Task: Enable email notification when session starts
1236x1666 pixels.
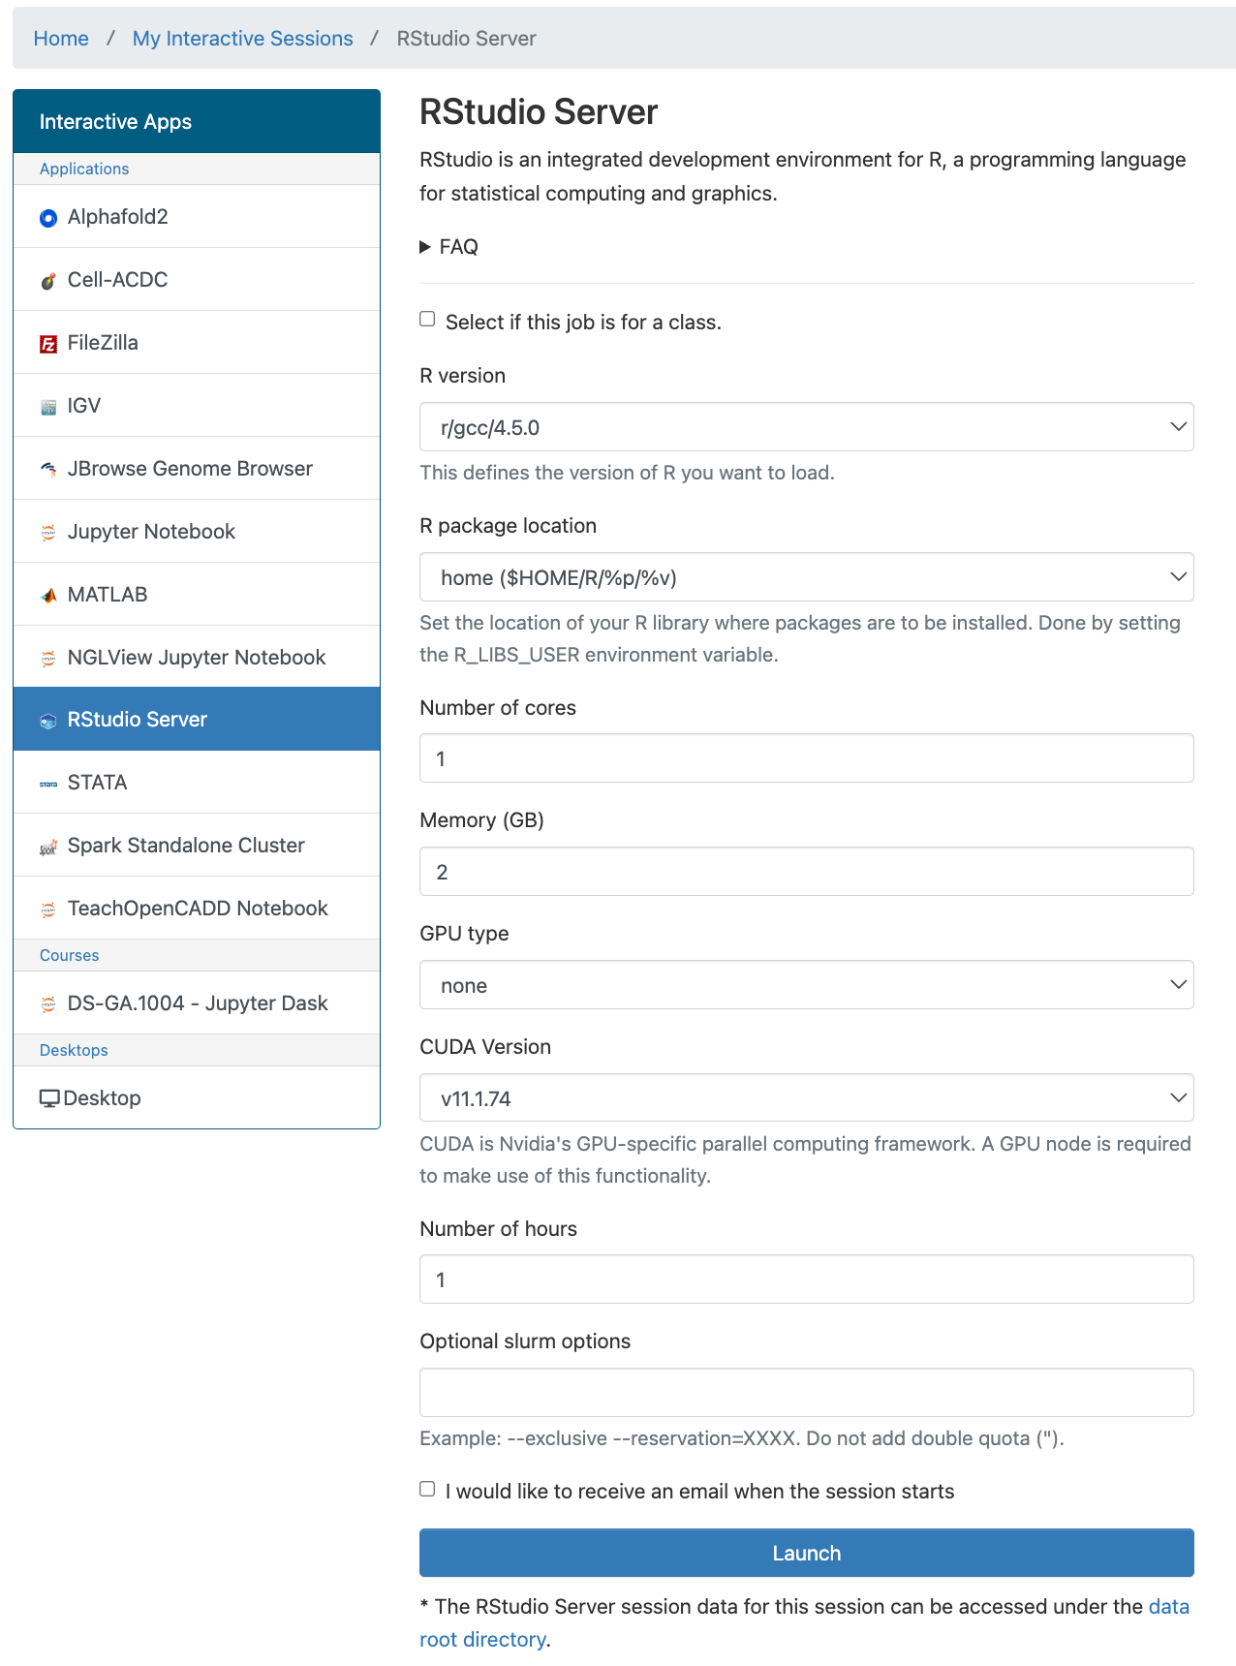Action: pyautogui.click(x=427, y=1489)
